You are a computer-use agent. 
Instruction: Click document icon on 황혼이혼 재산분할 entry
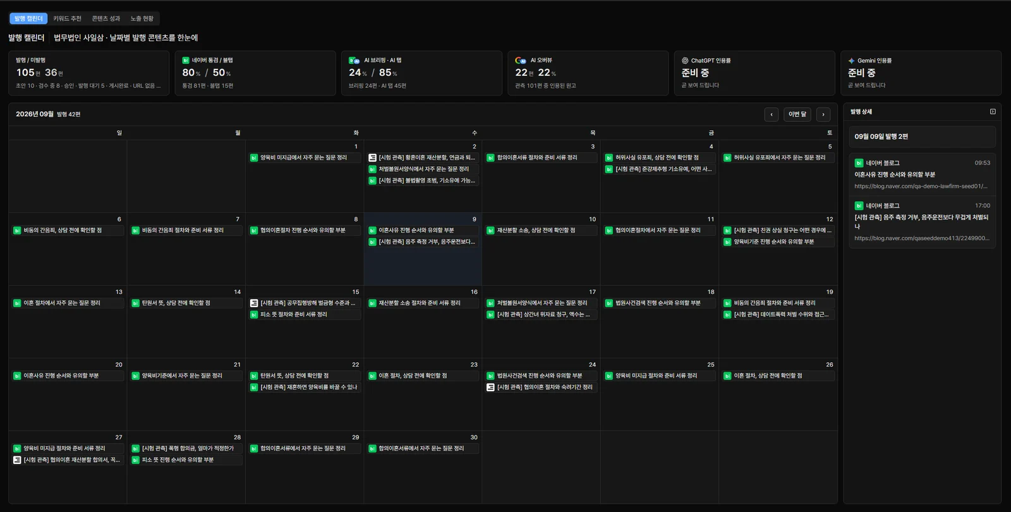[372, 157]
